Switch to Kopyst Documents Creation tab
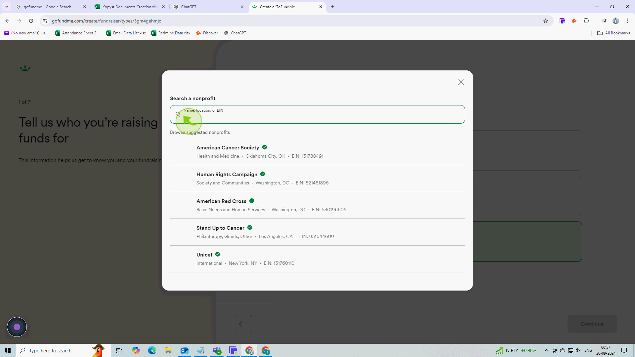Image resolution: width=635 pixels, height=357 pixels. click(130, 7)
